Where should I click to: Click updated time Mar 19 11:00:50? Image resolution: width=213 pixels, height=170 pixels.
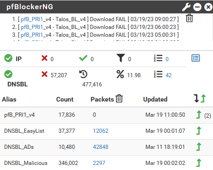click(165, 115)
